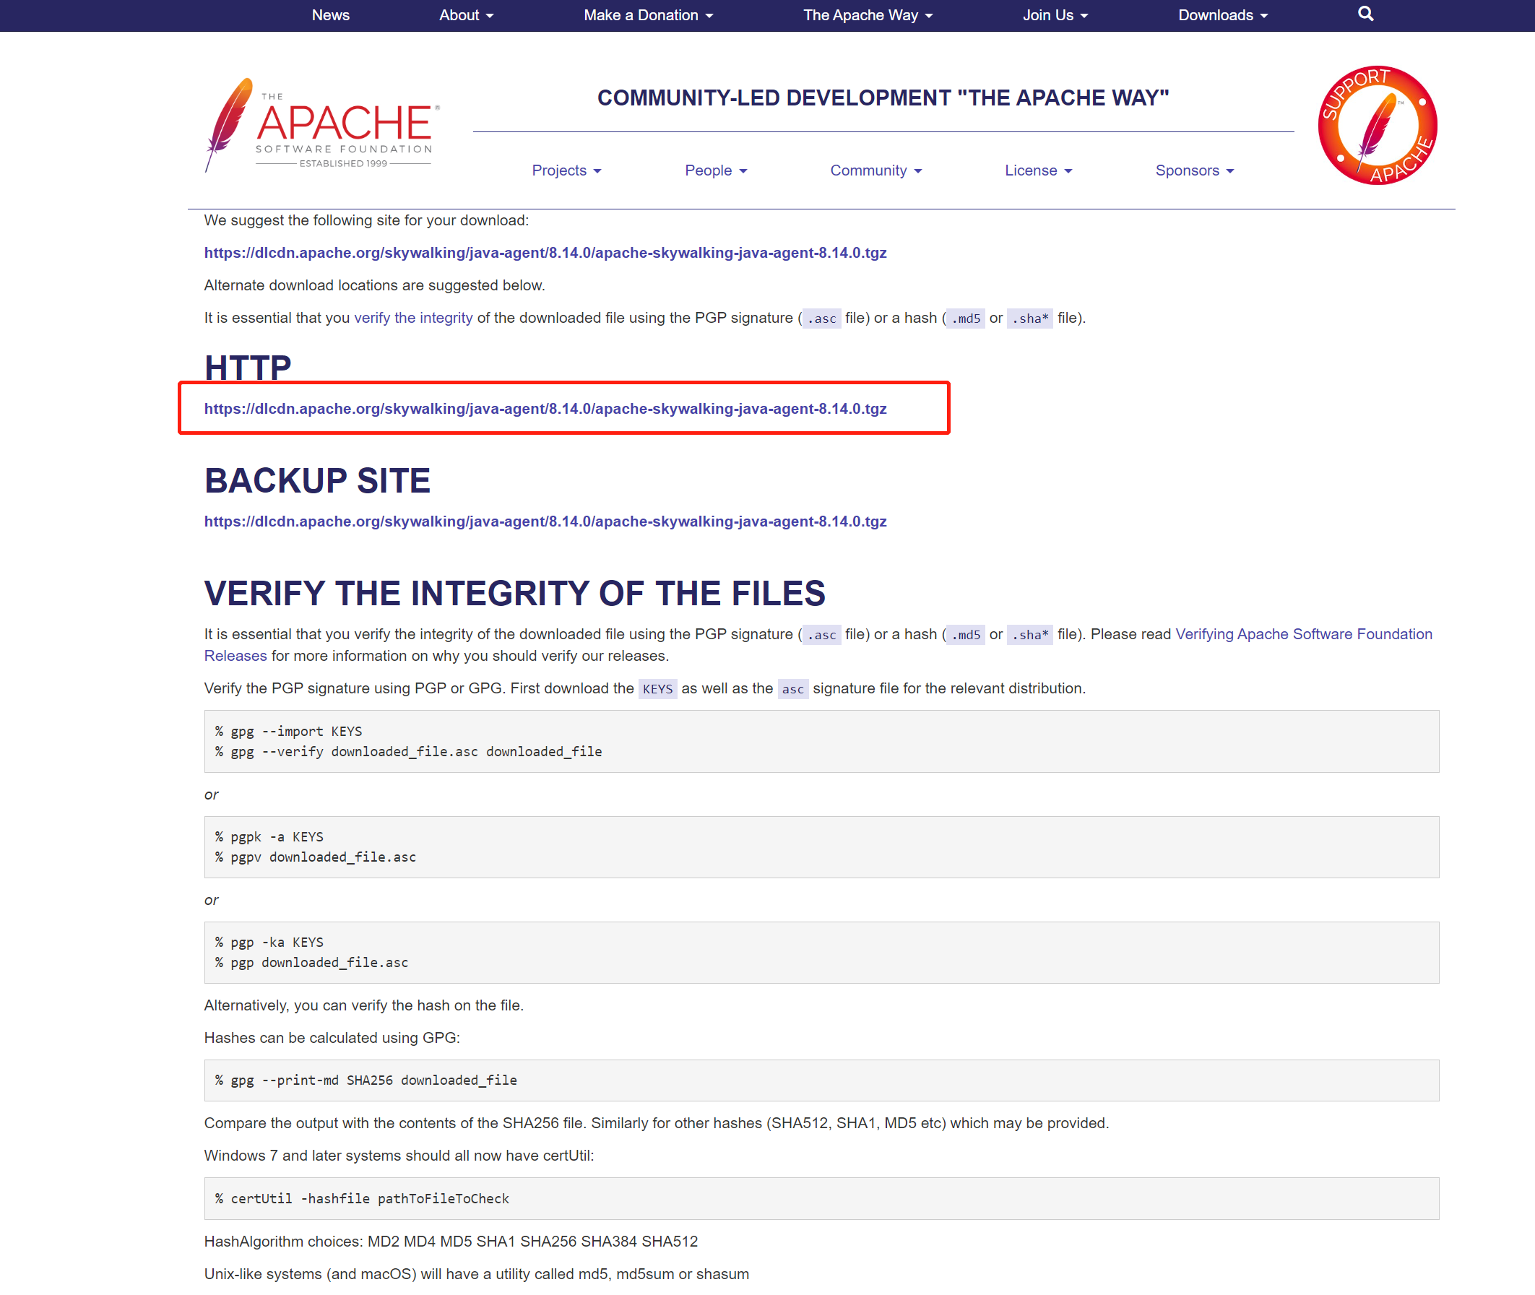Expand the Downloads top menu
This screenshot has height=1295, width=1535.
(1222, 15)
